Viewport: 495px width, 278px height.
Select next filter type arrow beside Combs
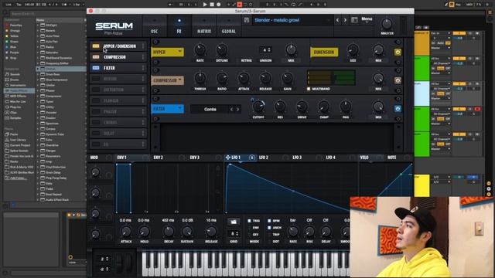238,110
